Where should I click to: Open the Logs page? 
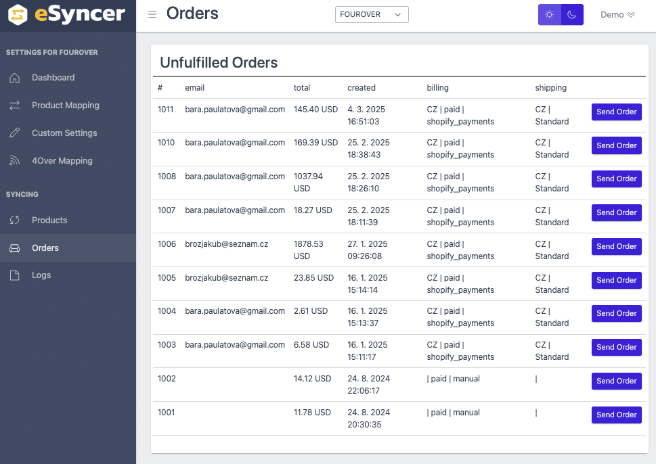tap(68, 275)
